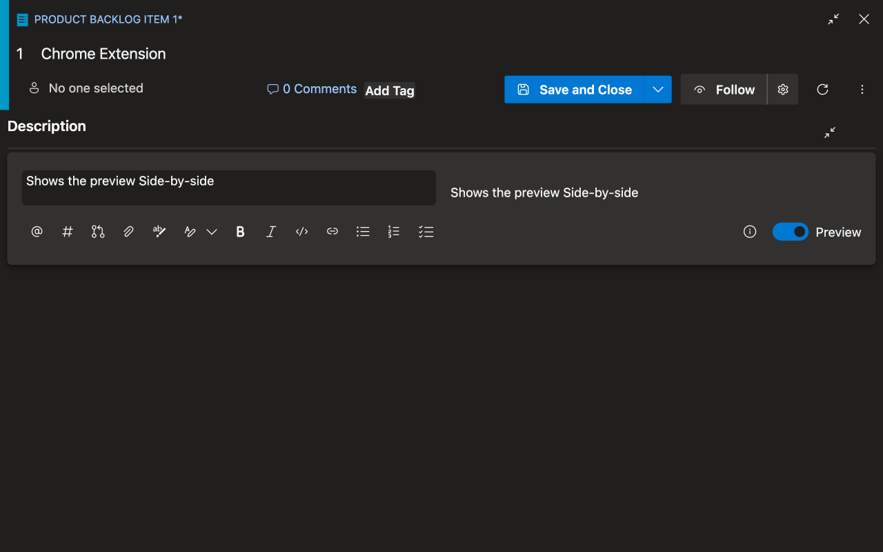The image size is (883, 552).
Task: Open the more actions menu
Action: (862, 90)
